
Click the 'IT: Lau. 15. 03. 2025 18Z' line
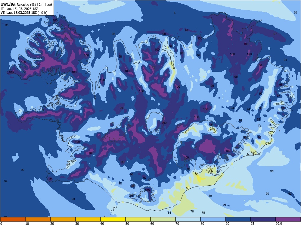[19, 9]
